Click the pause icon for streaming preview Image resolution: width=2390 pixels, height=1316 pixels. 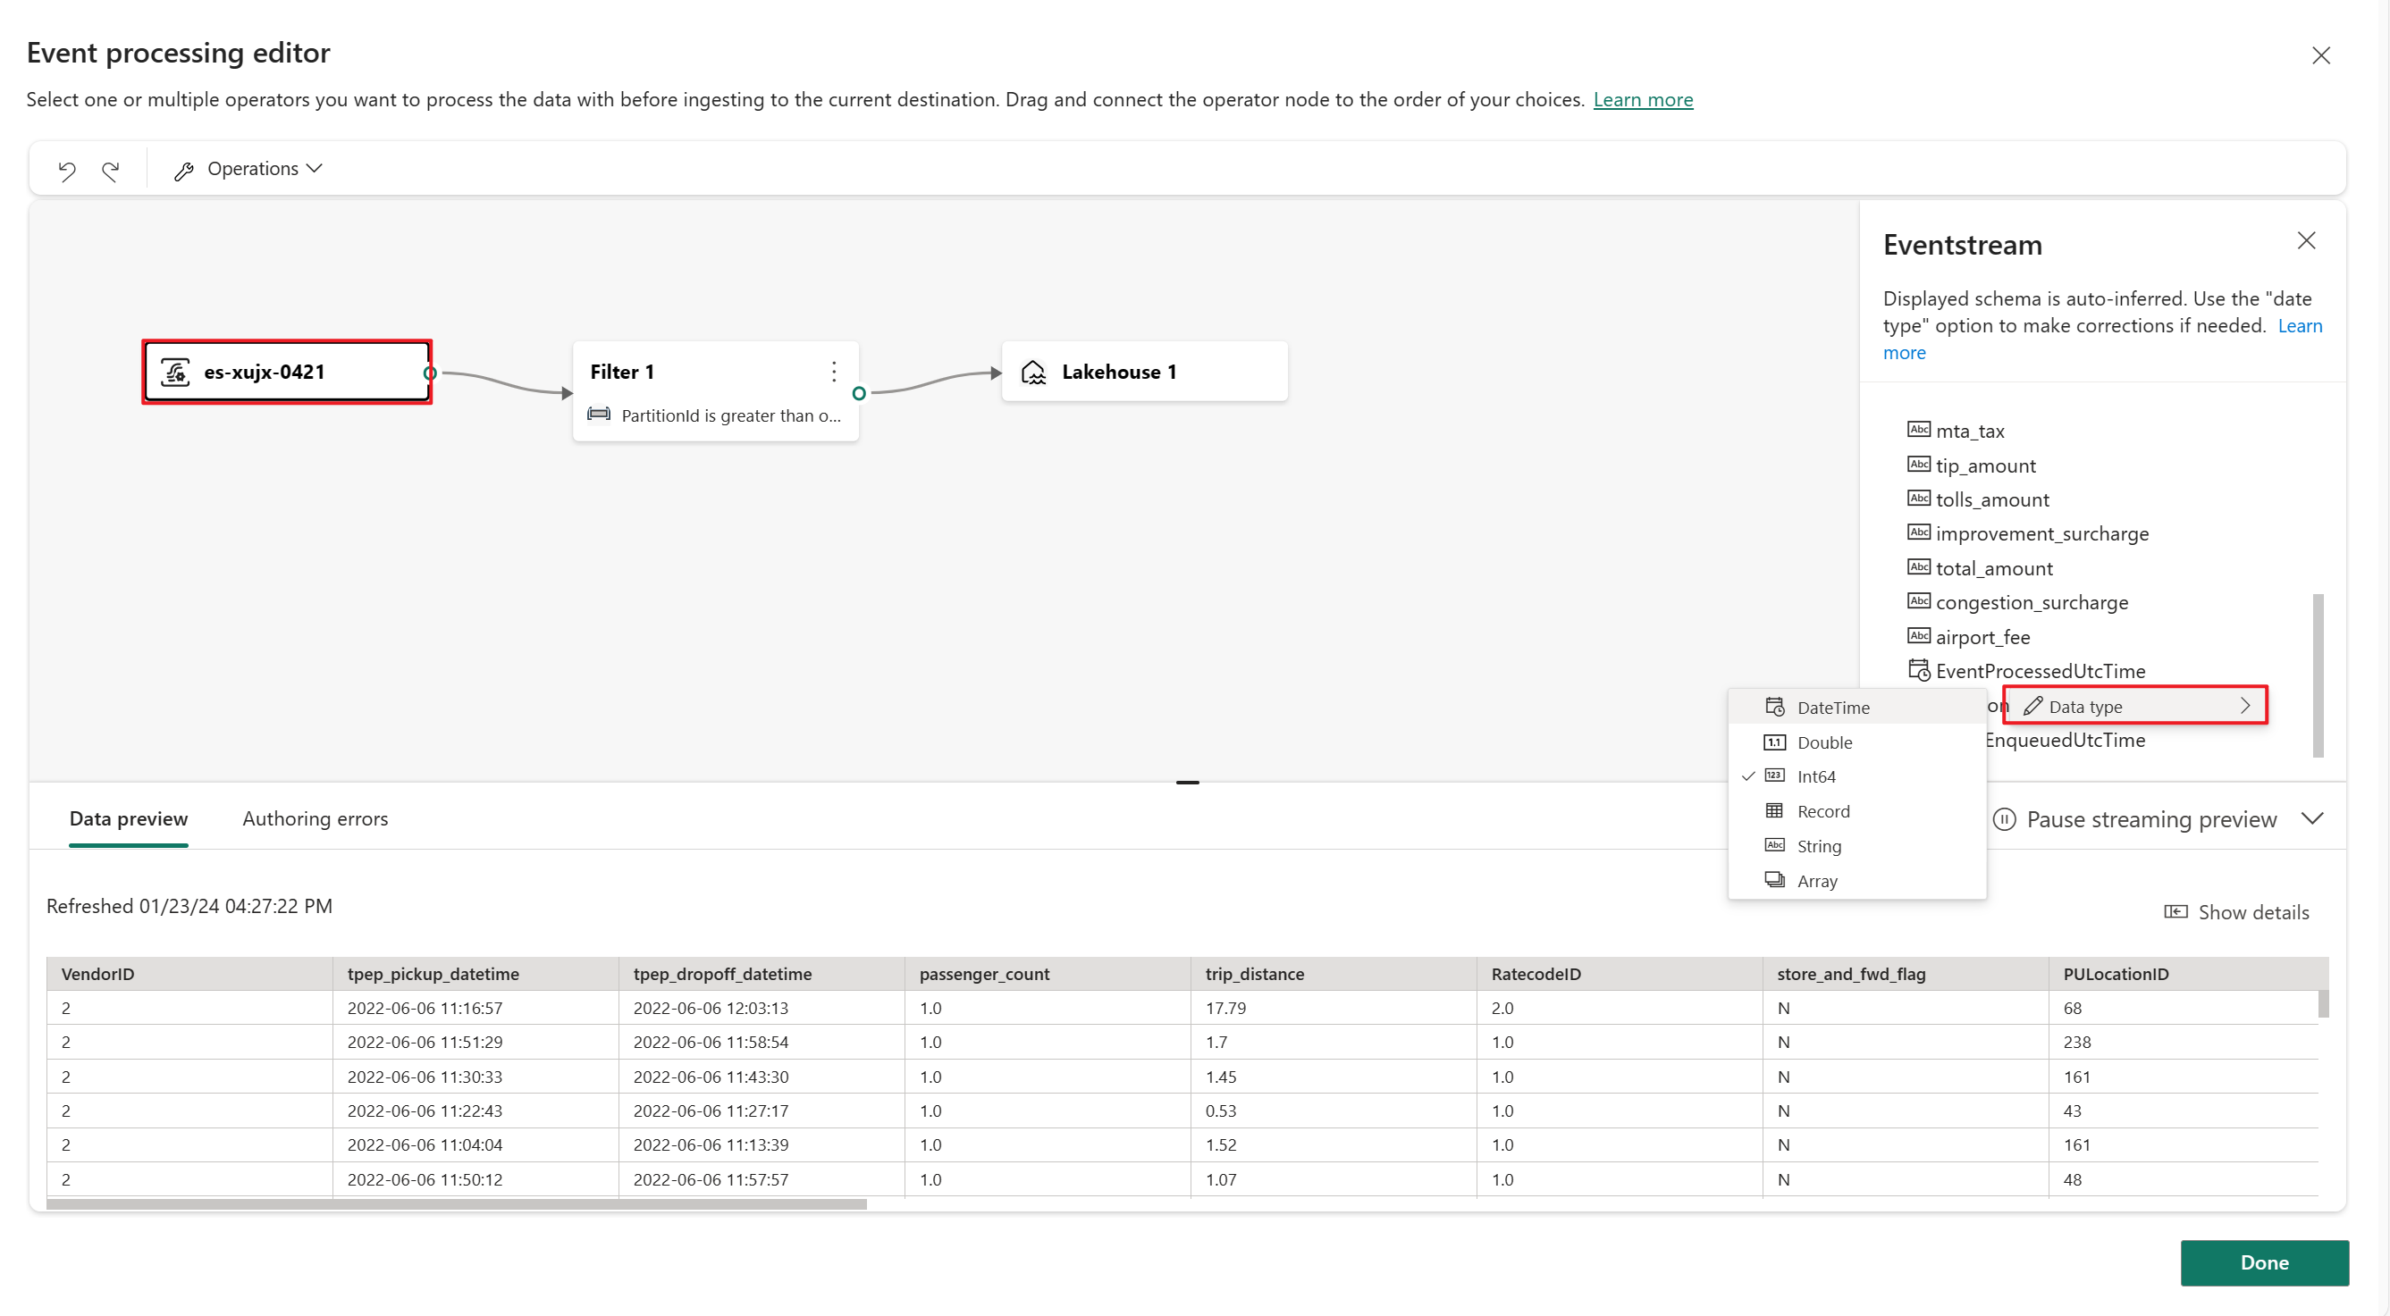coord(2004,819)
